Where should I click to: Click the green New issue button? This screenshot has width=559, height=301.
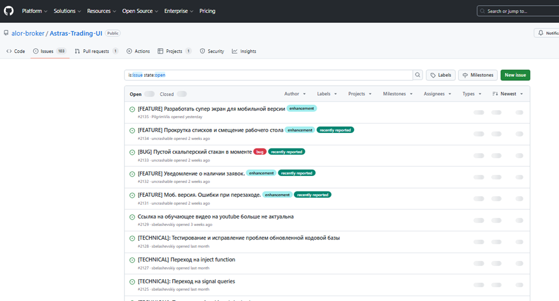click(x=515, y=75)
